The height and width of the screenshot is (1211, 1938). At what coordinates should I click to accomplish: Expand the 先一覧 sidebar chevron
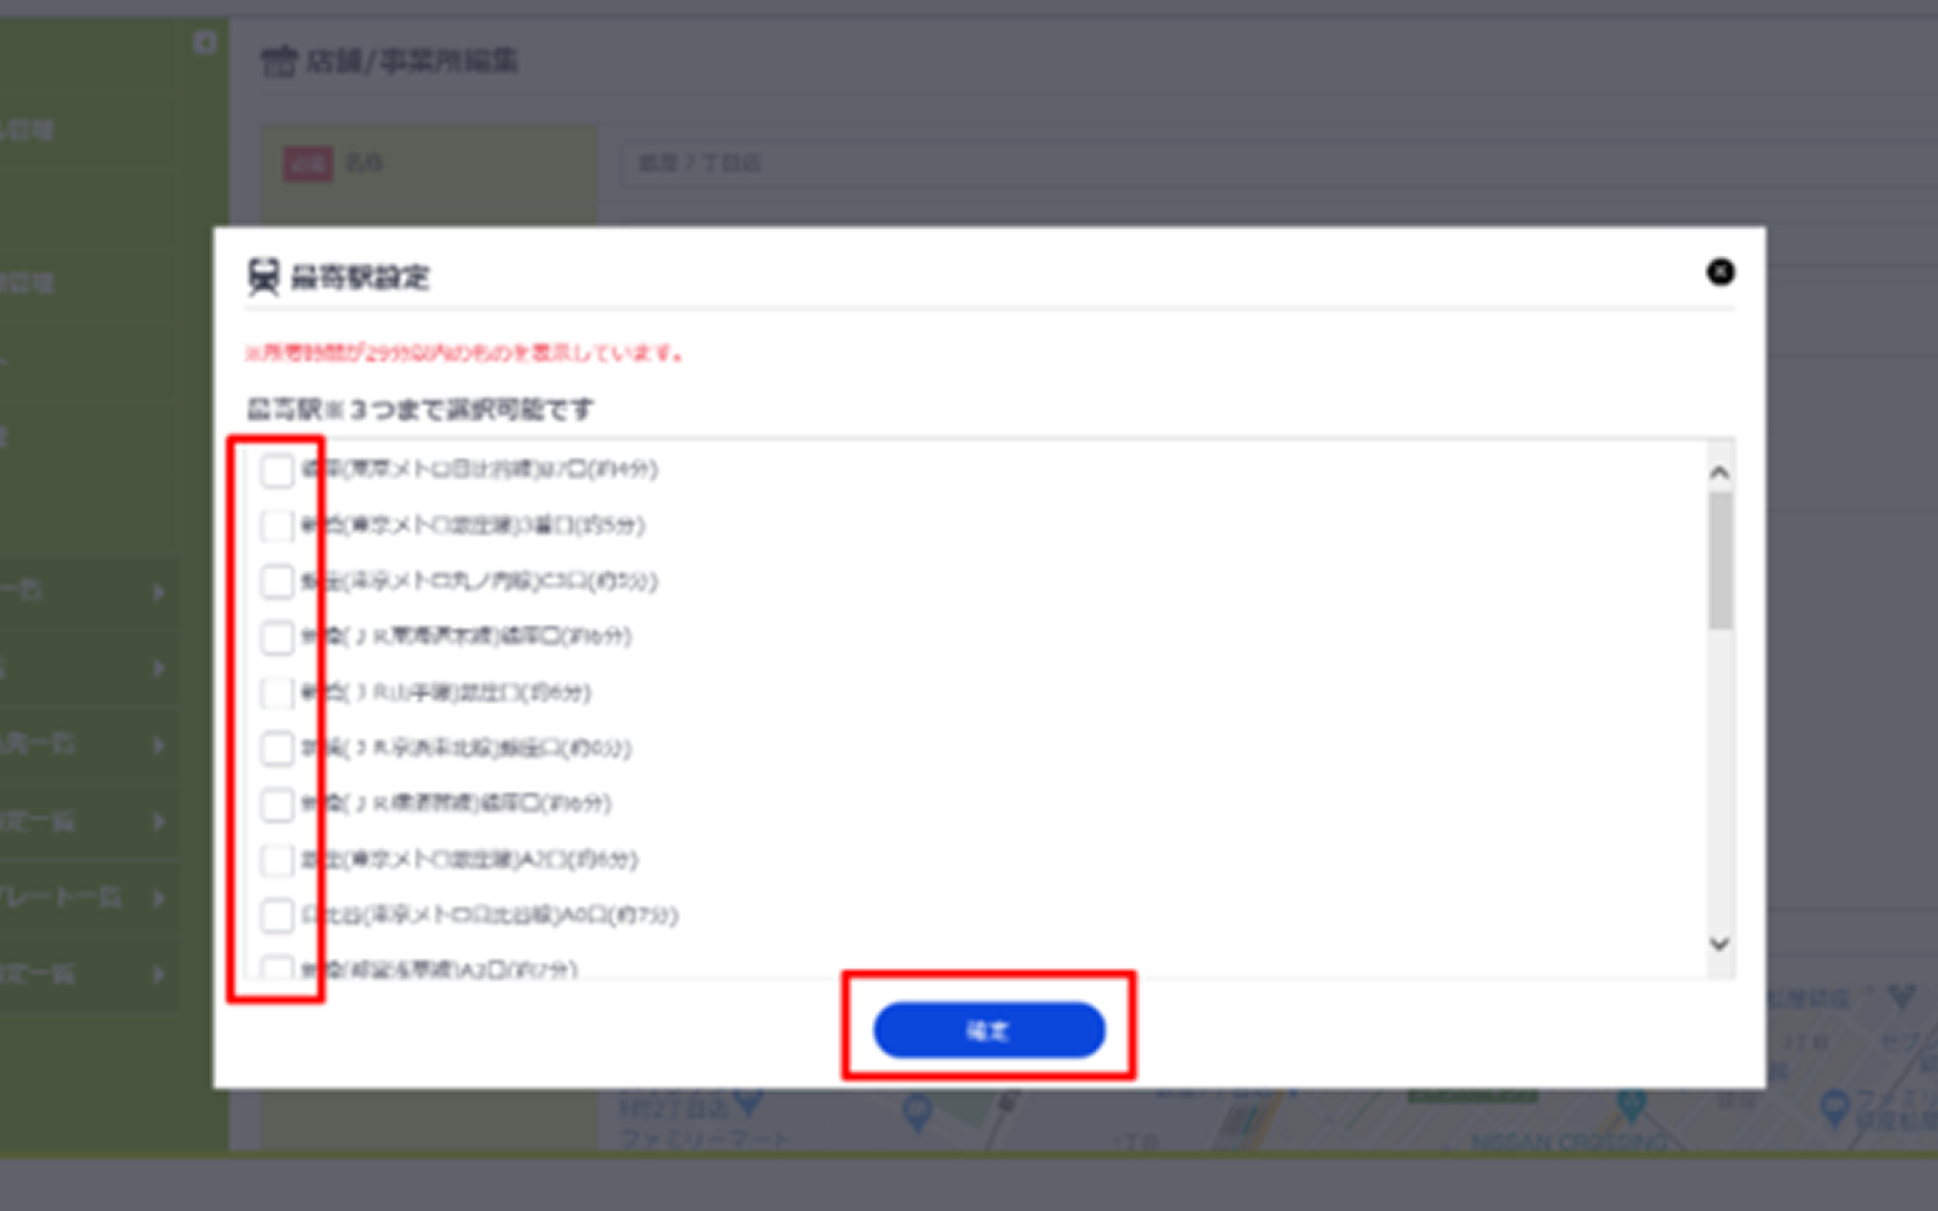(158, 745)
